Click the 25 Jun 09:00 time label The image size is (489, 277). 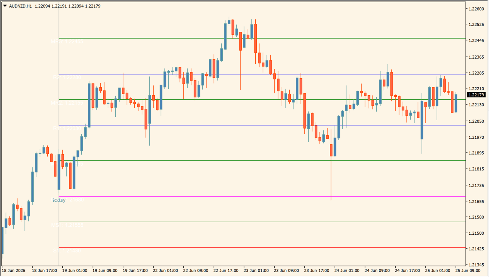[x=468, y=271]
